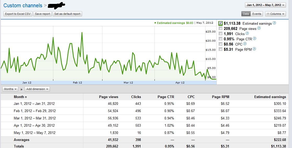Open help icon next to CPC metric
The width and height of the screenshot is (292, 148).
[x=245, y=44]
